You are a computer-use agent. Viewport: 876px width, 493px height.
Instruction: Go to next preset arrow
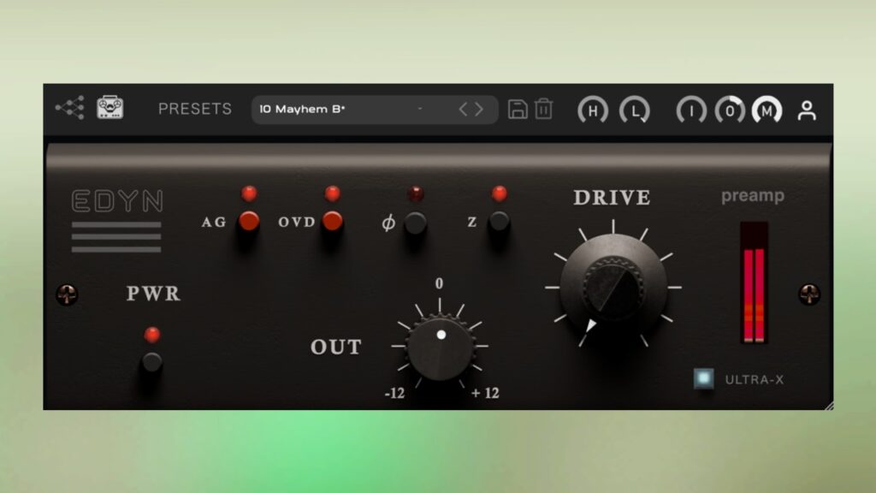[x=479, y=110]
